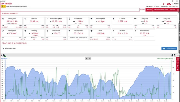Click the right range handle on the timeline bar
Screen dimensions: 180x102
click(x=172, y=55)
